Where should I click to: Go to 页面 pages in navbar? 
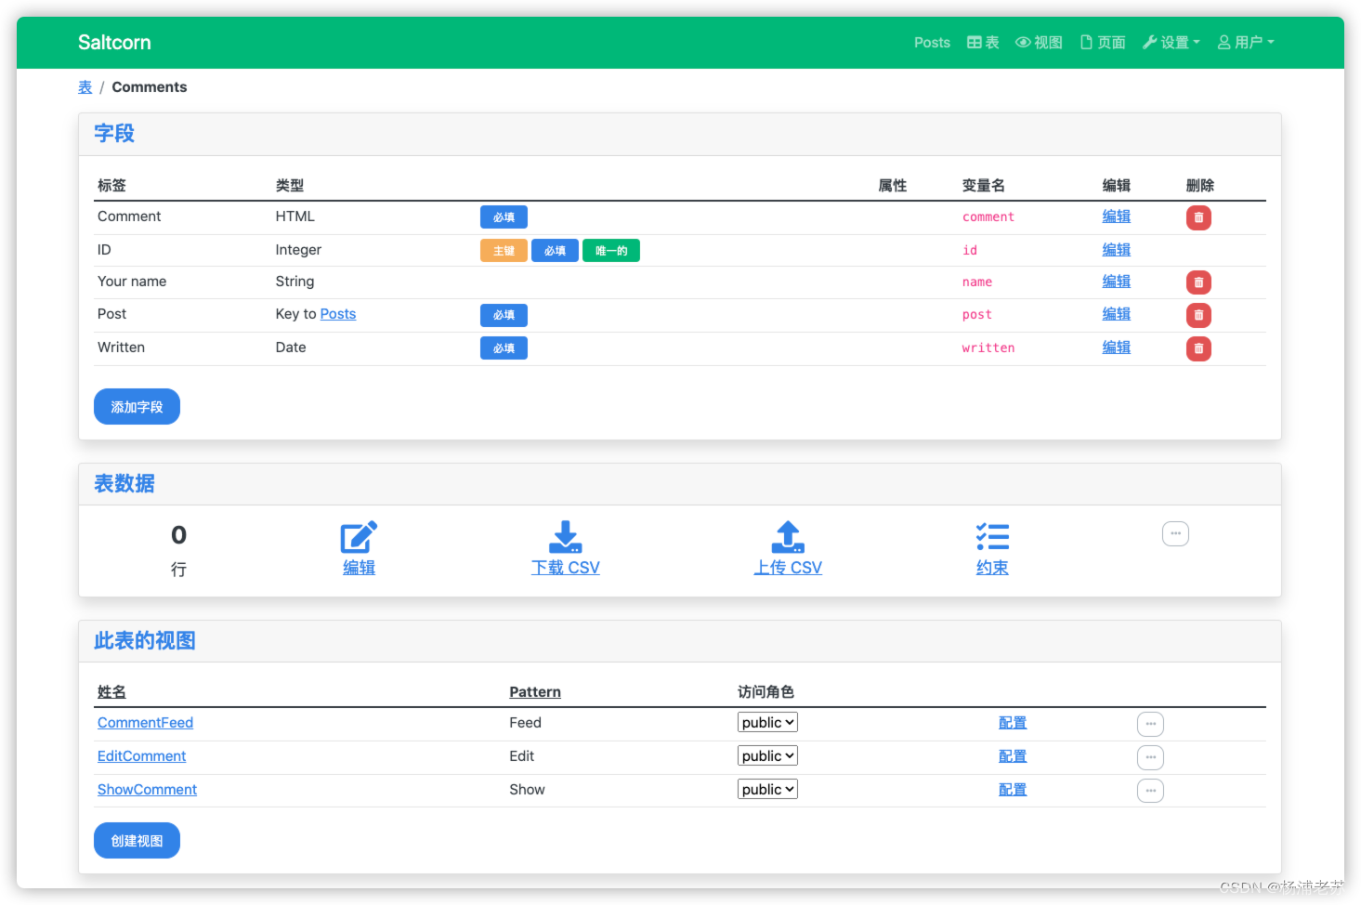tap(1103, 42)
